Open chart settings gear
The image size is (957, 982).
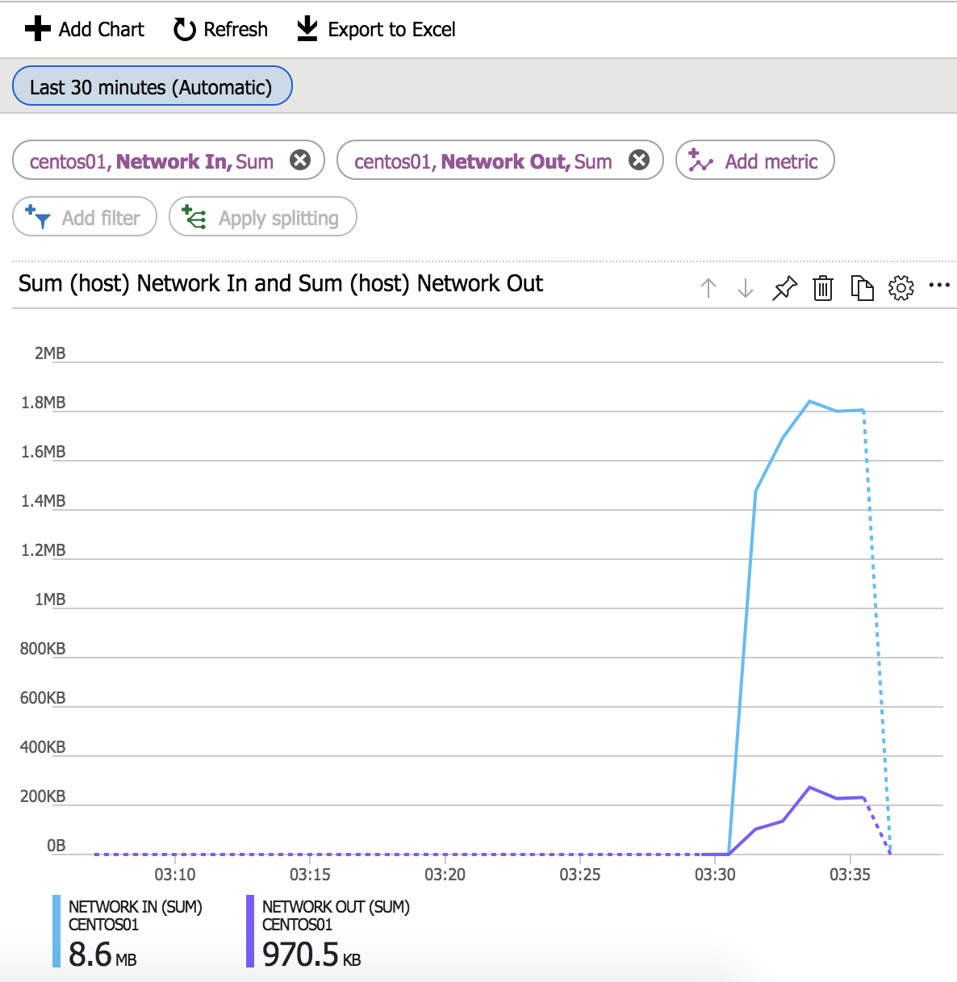[x=901, y=288]
